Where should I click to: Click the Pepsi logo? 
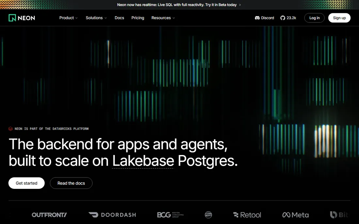pyautogui.click(x=208, y=215)
